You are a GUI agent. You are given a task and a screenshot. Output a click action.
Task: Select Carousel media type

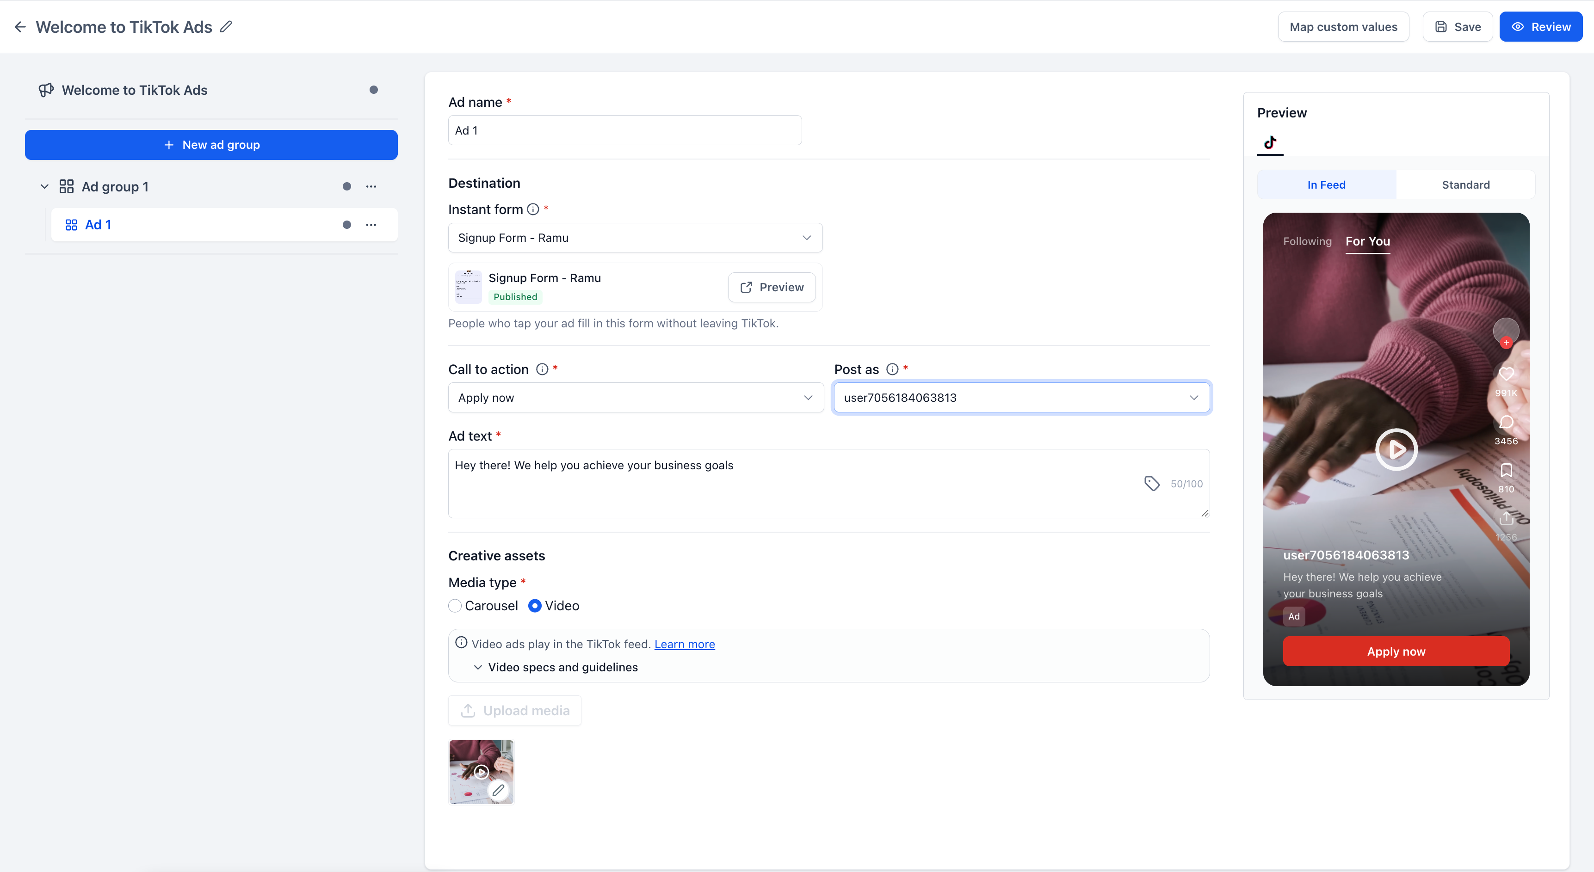pyautogui.click(x=455, y=605)
